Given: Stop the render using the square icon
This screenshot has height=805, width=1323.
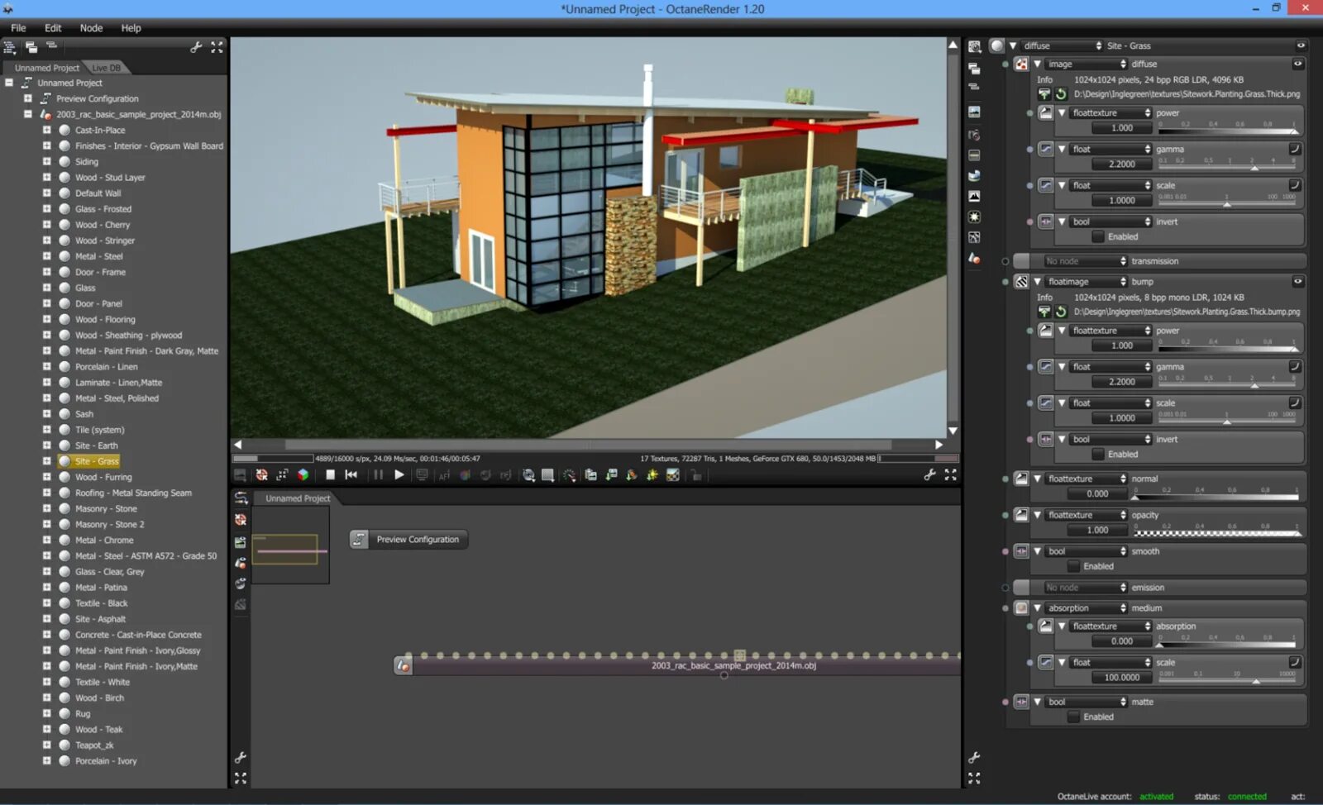Looking at the screenshot, I should [x=330, y=474].
